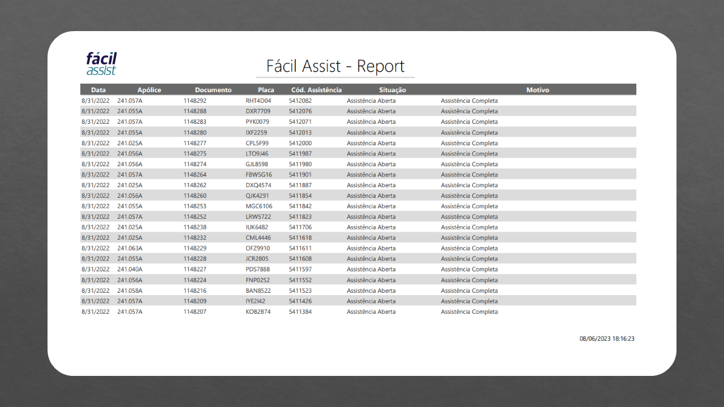Select policy 241.058A cell

click(130, 291)
